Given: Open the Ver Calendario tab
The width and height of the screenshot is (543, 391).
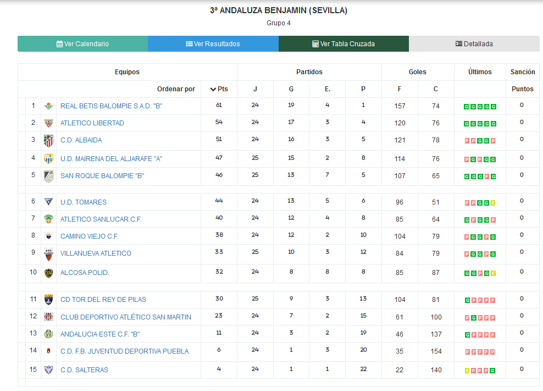Looking at the screenshot, I should [83, 43].
